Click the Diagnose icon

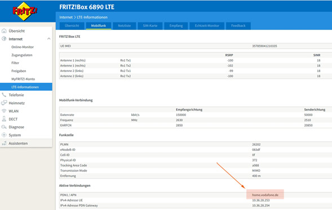(4, 127)
